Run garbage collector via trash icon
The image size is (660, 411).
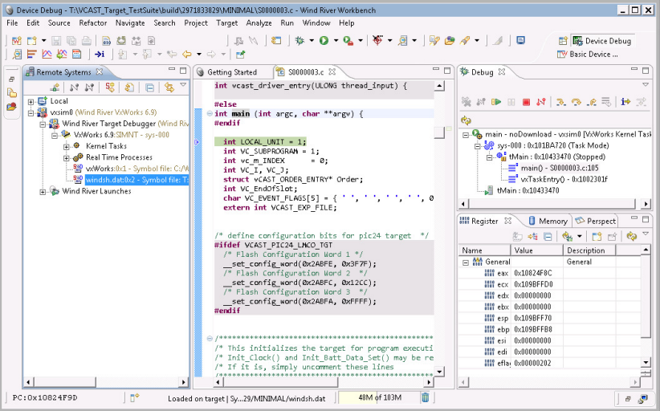(x=425, y=397)
